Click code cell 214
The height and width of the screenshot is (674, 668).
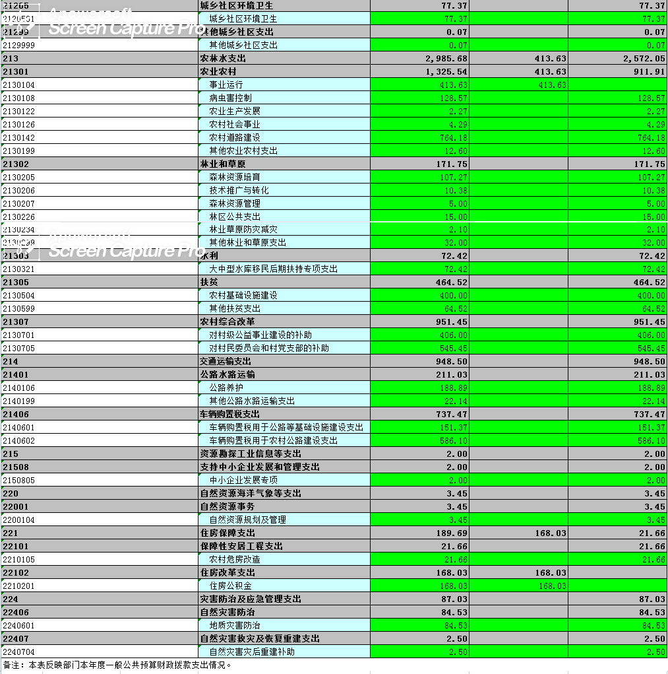[x=100, y=361]
